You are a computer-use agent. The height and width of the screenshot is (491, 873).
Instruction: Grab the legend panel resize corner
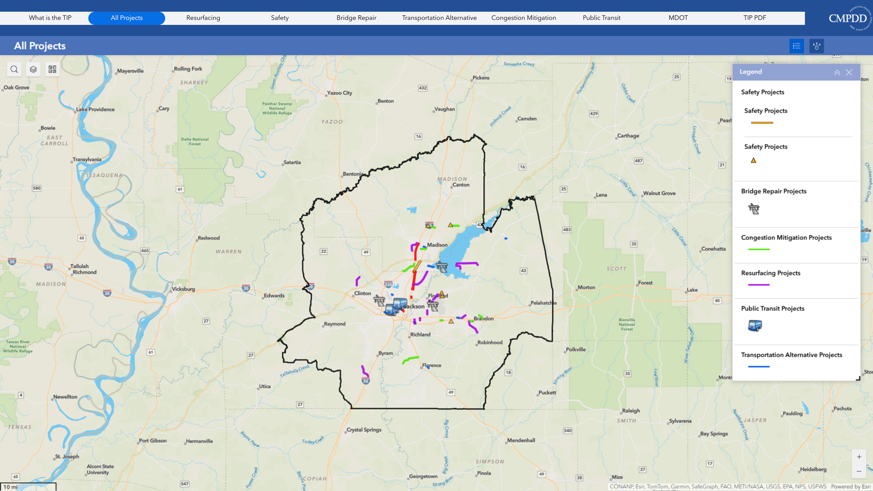pyautogui.click(x=858, y=378)
